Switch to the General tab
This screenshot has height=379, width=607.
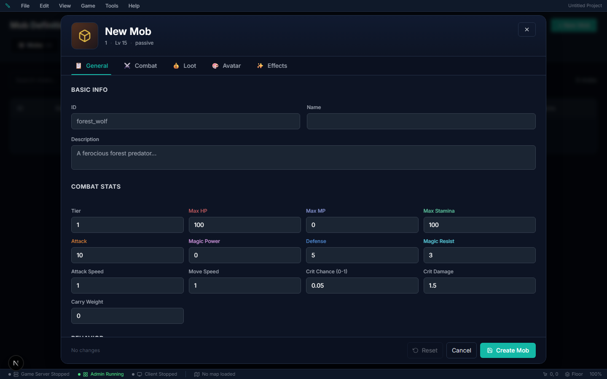point(91,66)
